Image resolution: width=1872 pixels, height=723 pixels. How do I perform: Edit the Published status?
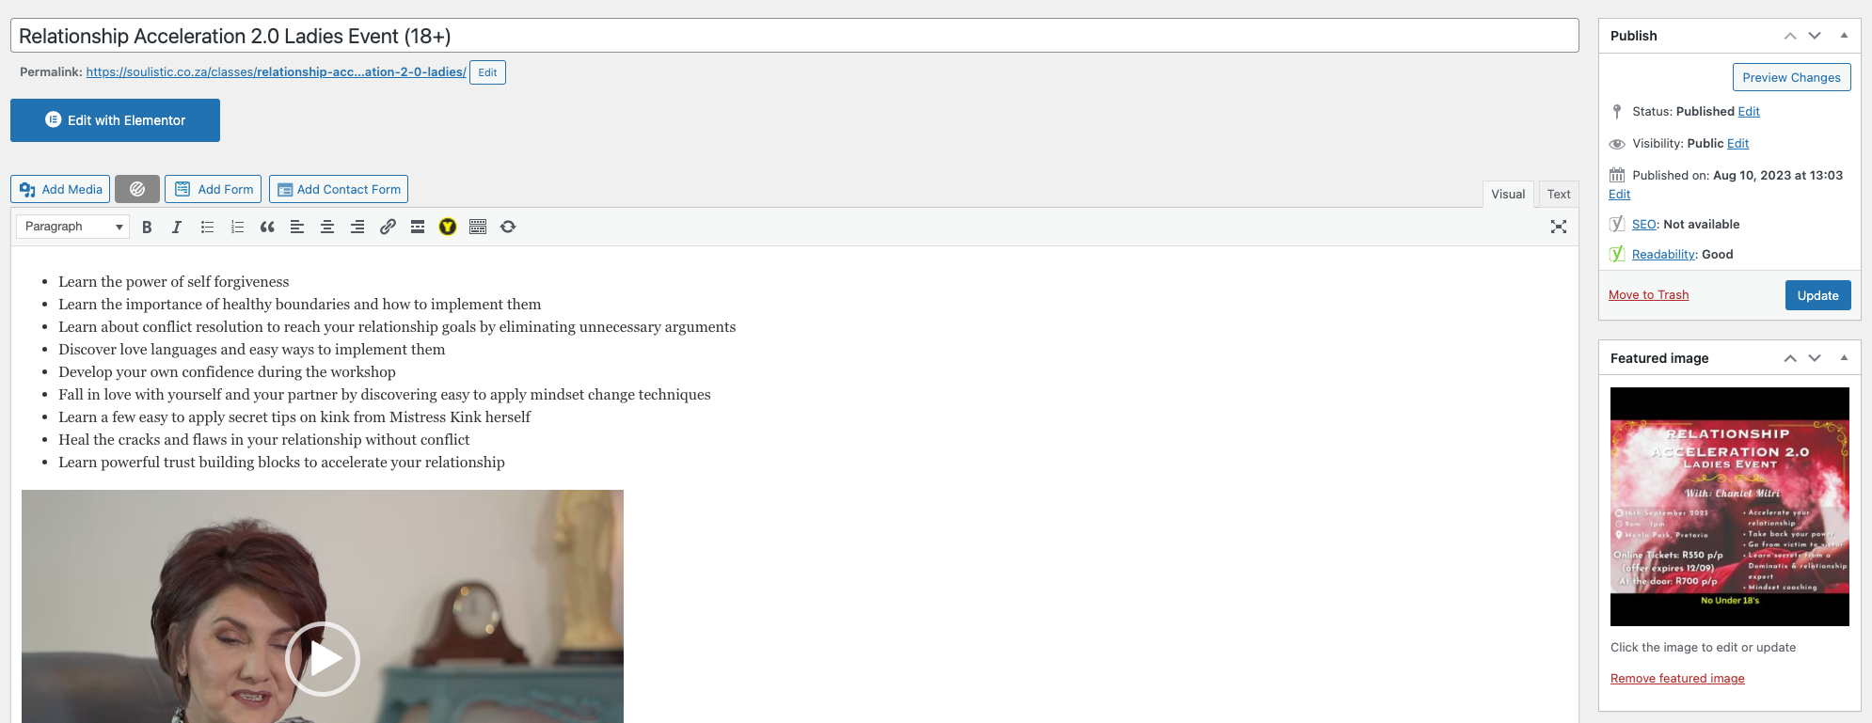1749,112
